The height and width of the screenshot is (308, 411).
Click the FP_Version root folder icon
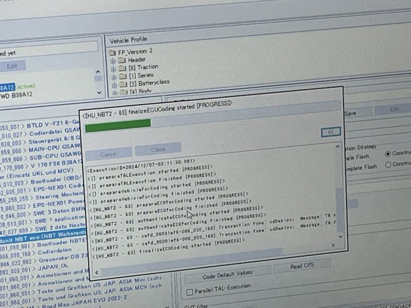pyautogui.click(x=113, y=52)
